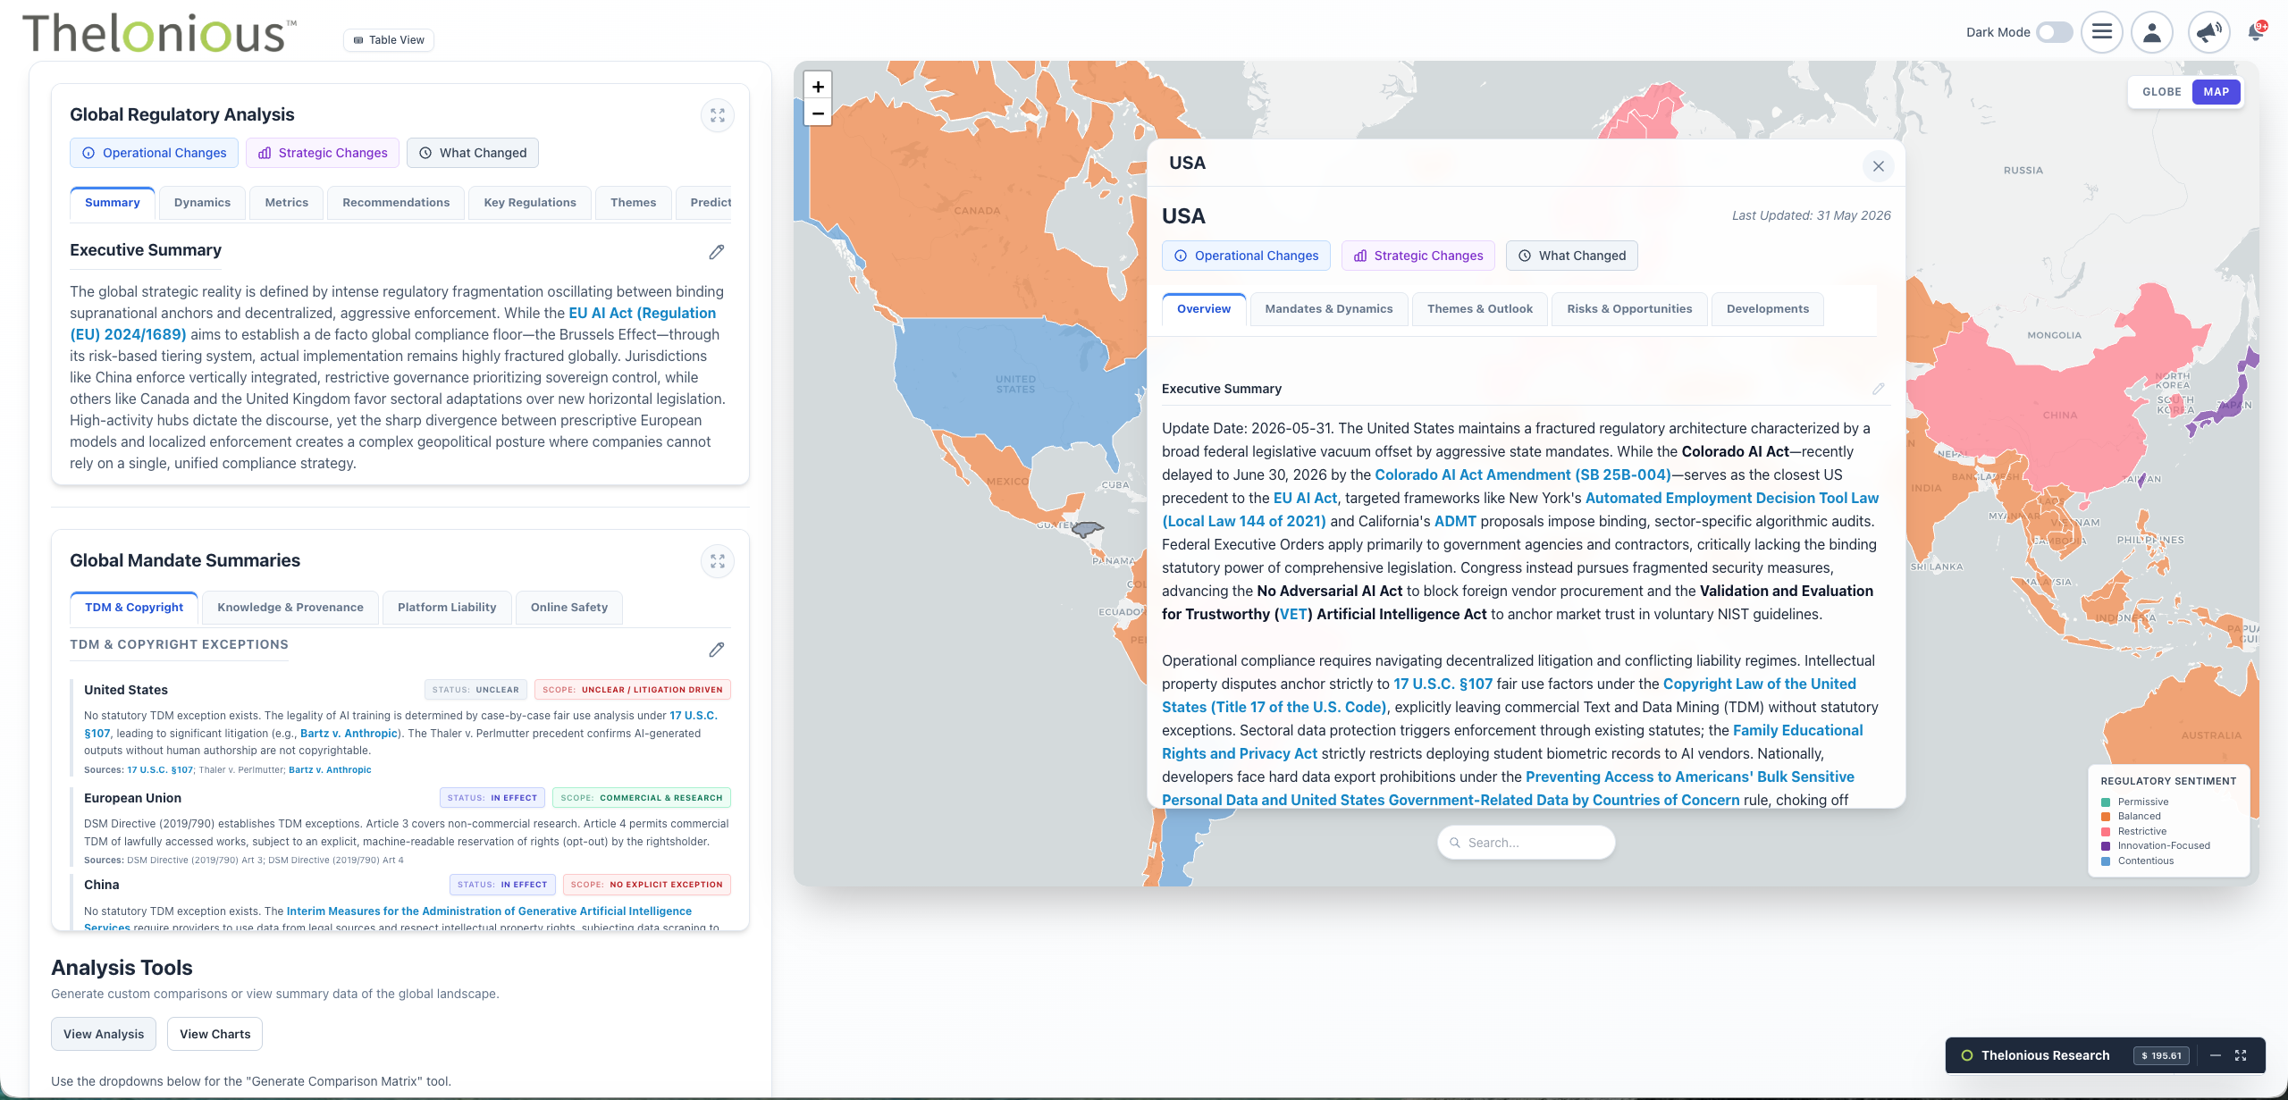
Task: Open the hamburger menu icon
Action: click(x=2102, y=32)
